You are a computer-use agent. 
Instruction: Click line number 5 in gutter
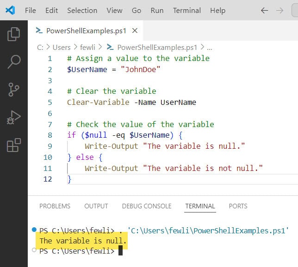tap(50, 103)
